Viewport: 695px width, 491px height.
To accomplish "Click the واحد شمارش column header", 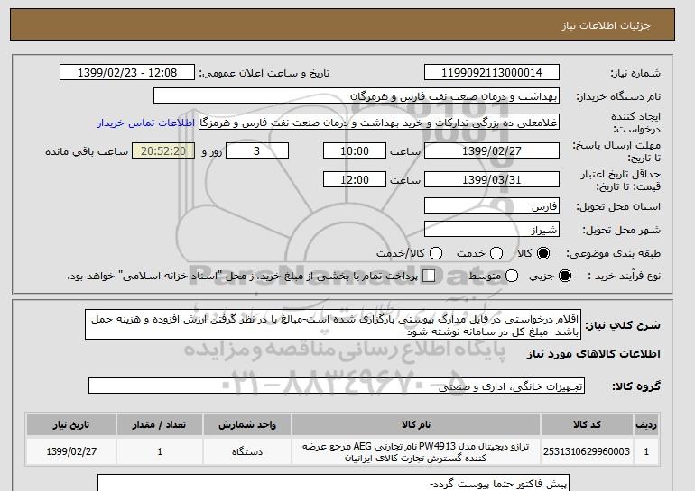I will (247, 424).
